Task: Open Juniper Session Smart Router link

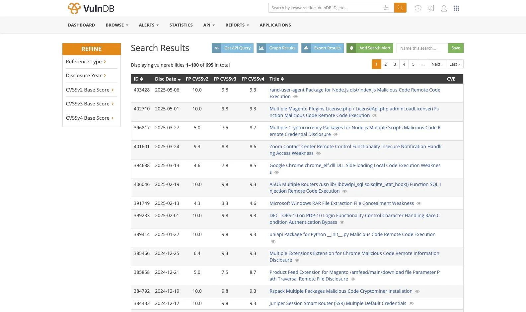Action: (x=338, y=303)
